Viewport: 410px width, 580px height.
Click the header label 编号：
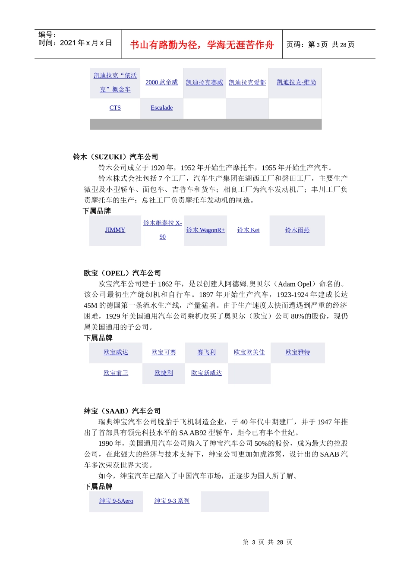click(47, 35)
